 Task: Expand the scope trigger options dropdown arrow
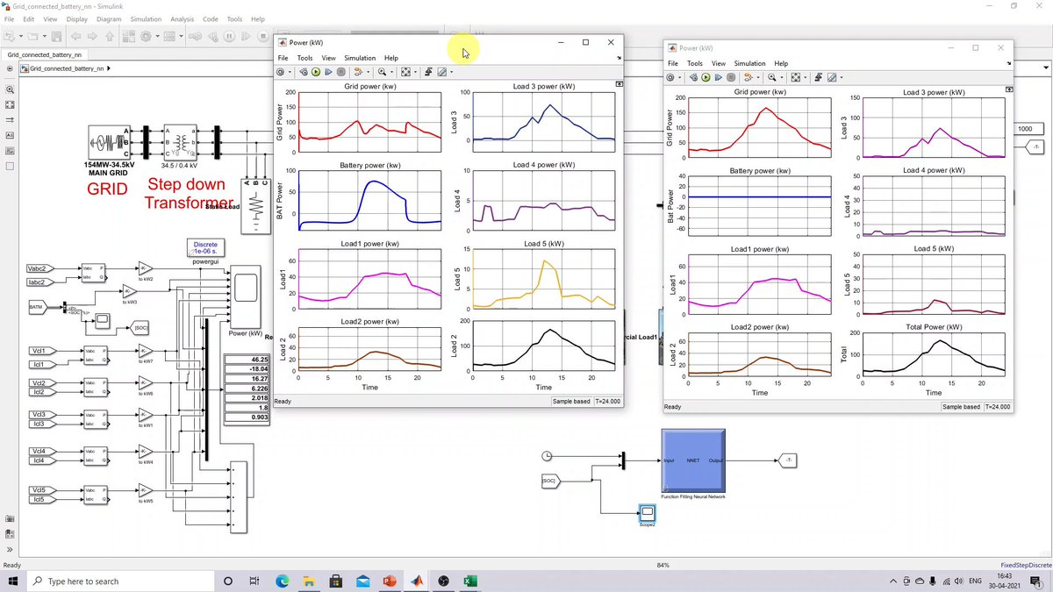point(367,72)
